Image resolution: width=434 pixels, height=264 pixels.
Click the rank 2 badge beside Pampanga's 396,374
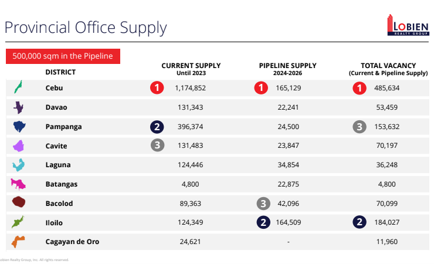tap(157, 126)
